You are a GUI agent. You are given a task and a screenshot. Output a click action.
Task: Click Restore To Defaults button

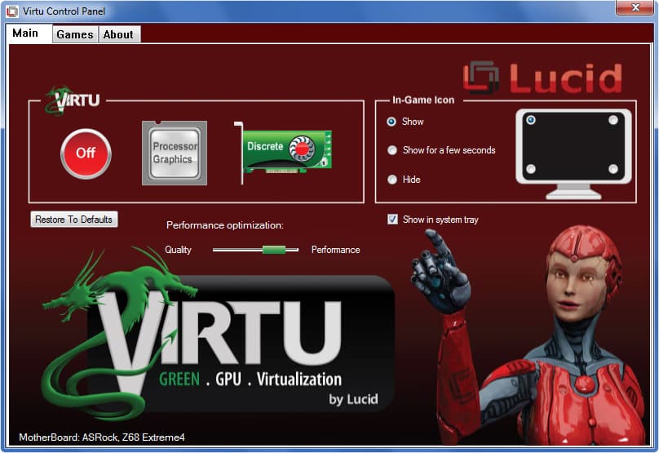pos(74,220)
